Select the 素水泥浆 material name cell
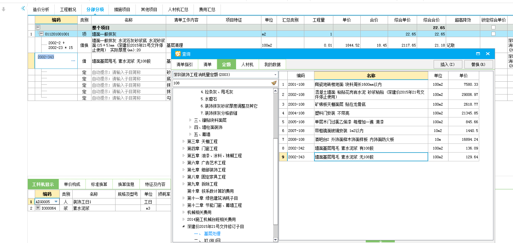This screenshot has width=513, height=243. pos(94,208)
